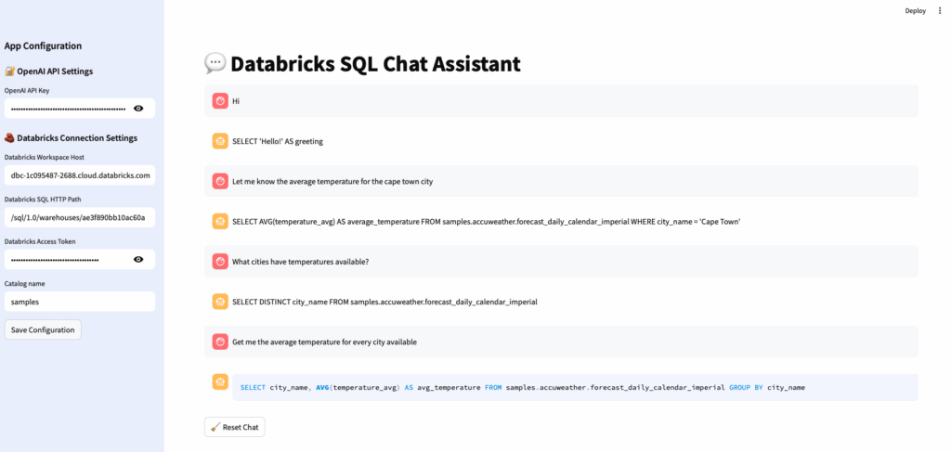Click the user avatar beside the 'Hi' message
The height and width of the screenshot is (452, 951).
[x=220, y=100]
